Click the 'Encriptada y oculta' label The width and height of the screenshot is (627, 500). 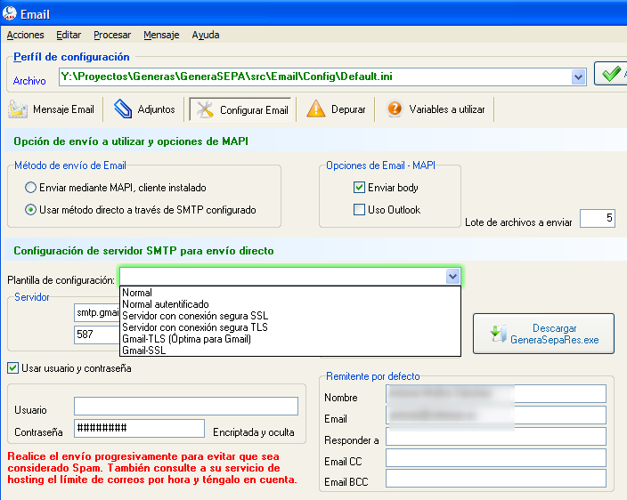(254, 432)
